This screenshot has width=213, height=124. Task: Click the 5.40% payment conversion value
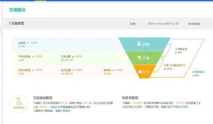tap(195, 75)
